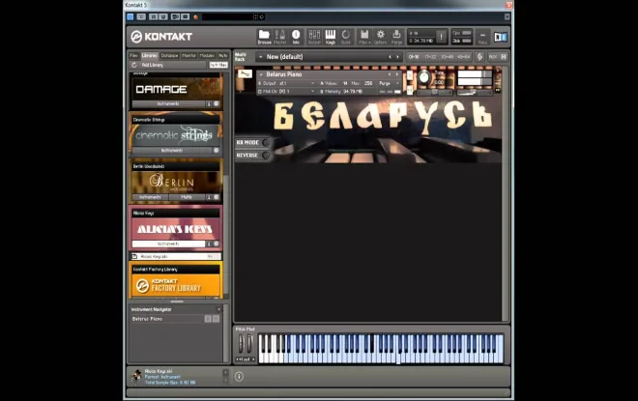The image size is (638, 401).
Task: Toggle the on-screen Keyboard icon
Action: [x=330, y=37]
